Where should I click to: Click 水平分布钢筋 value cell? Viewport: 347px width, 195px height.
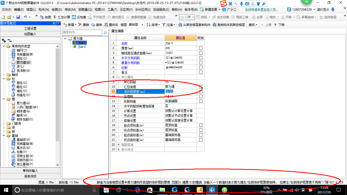[x=181, y=58]
